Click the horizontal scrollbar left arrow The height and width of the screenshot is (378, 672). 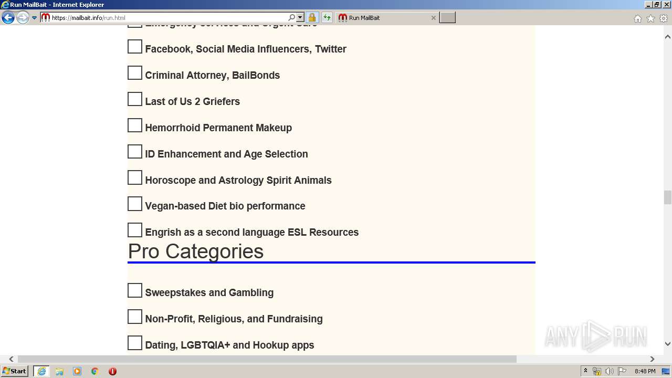point(11,359)
